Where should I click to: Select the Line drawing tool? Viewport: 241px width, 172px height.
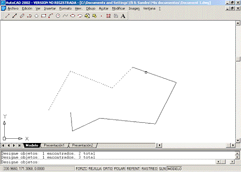(x=8, y=16)
